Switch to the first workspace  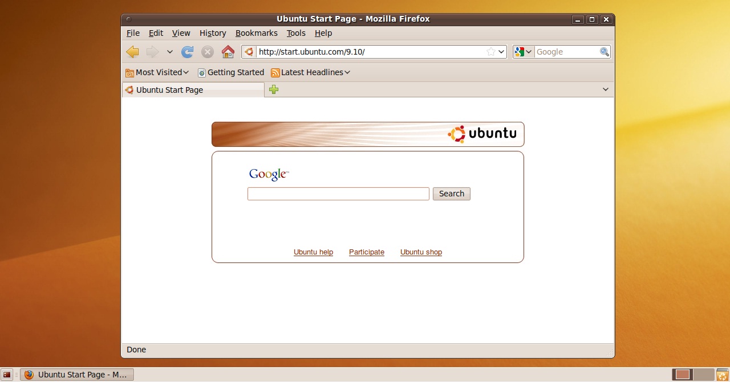pos(683,375)
